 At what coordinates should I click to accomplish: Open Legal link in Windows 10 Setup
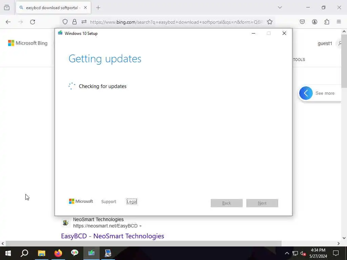(132, 202)
